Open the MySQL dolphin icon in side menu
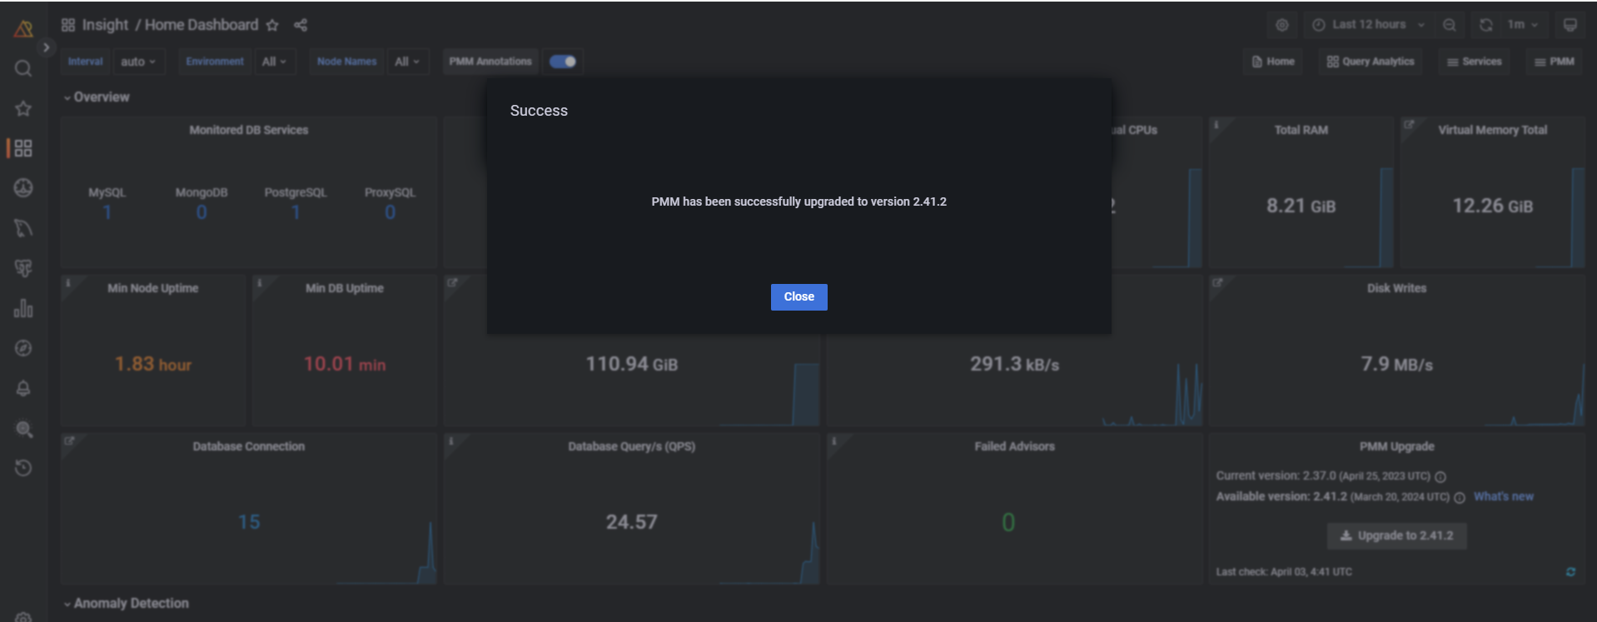 click(x=23, y=228)
